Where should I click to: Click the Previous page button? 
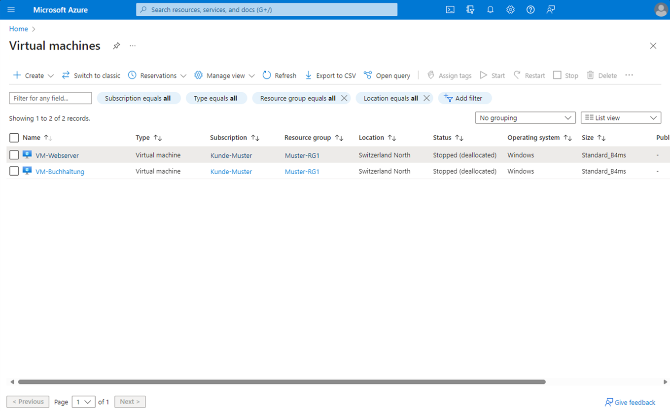[28, 402]
